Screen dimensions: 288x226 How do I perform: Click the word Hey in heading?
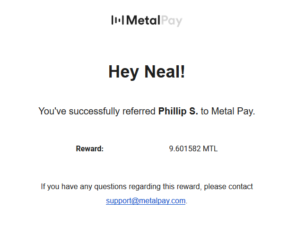click(x=123, y=72)
